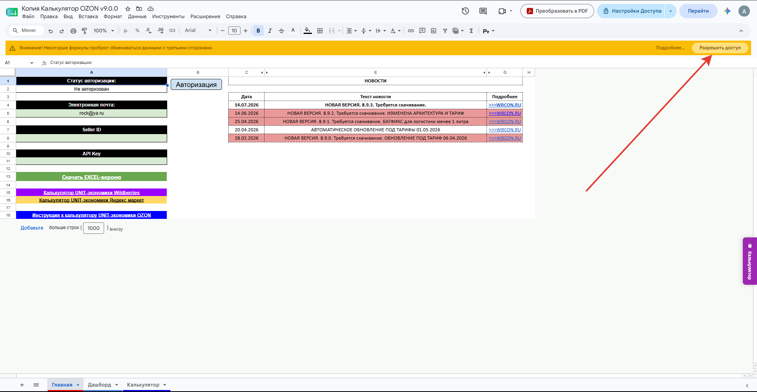Click Подробнее… in the yellow warning bar
This screenshot has height=392, width=757.
(x=670, y=48)
